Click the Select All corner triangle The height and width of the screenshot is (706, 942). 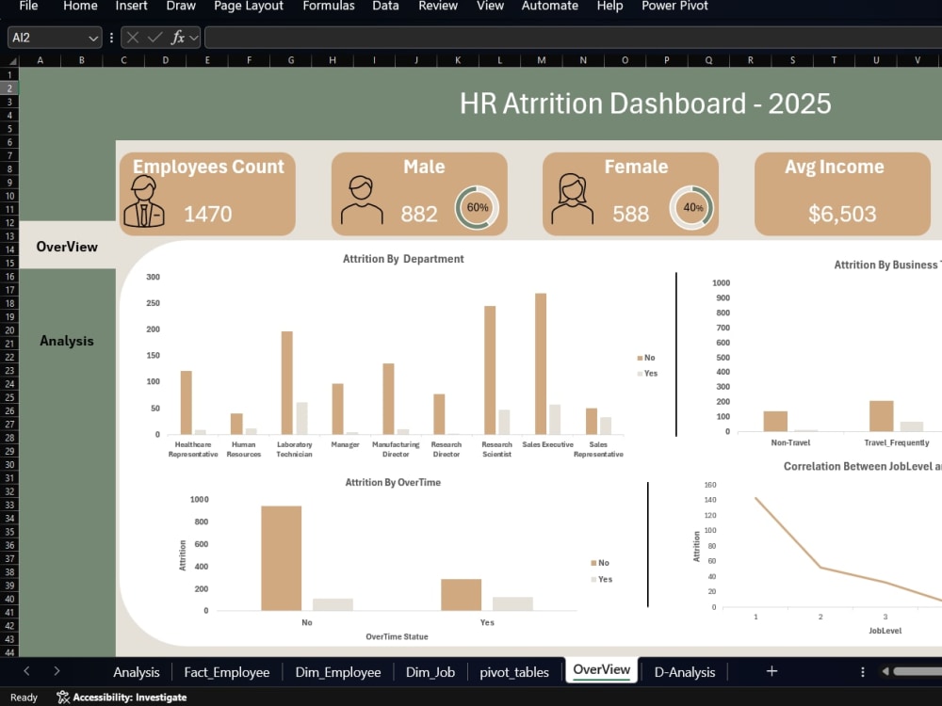point(12,60)
